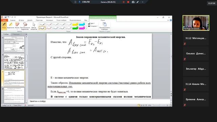This screenshot has height=122, width=217.
Task: Open the recorder hamburger menu
Action: coord(75,2)
